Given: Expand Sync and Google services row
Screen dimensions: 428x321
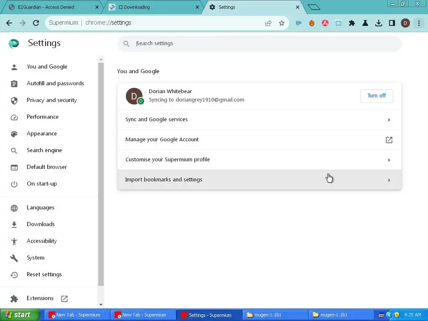Looking at the screenshot, I should [x=259, y=120].
